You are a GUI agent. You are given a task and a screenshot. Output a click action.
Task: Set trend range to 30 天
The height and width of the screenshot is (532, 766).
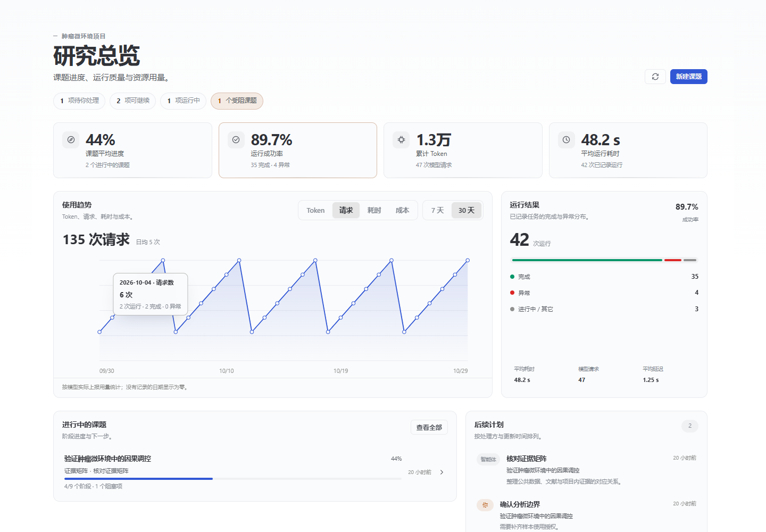pos(467,210)
